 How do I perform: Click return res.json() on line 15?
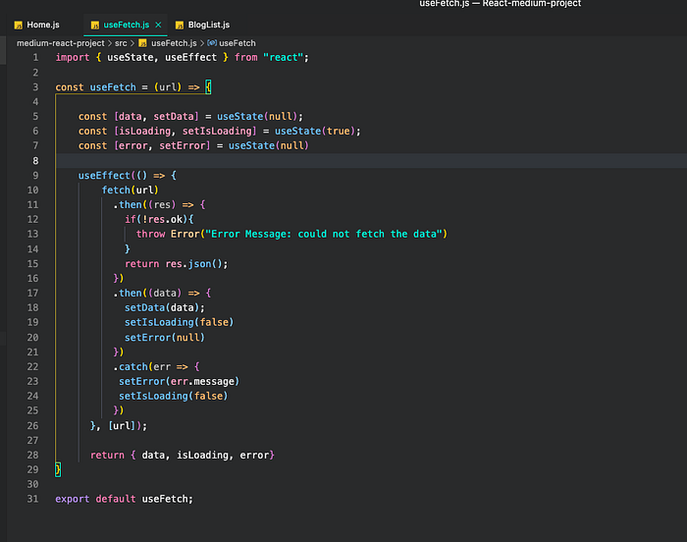point(176,264)
